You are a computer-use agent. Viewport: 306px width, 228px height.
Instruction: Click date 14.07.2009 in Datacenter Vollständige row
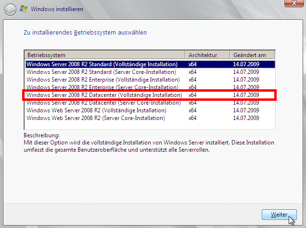point(246,95)
